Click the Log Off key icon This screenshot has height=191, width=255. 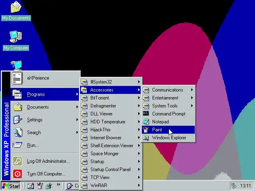tap(18, 161)
